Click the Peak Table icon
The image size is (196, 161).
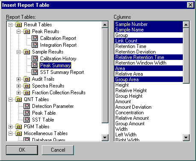pyautogui.click(x=26, y=113)
